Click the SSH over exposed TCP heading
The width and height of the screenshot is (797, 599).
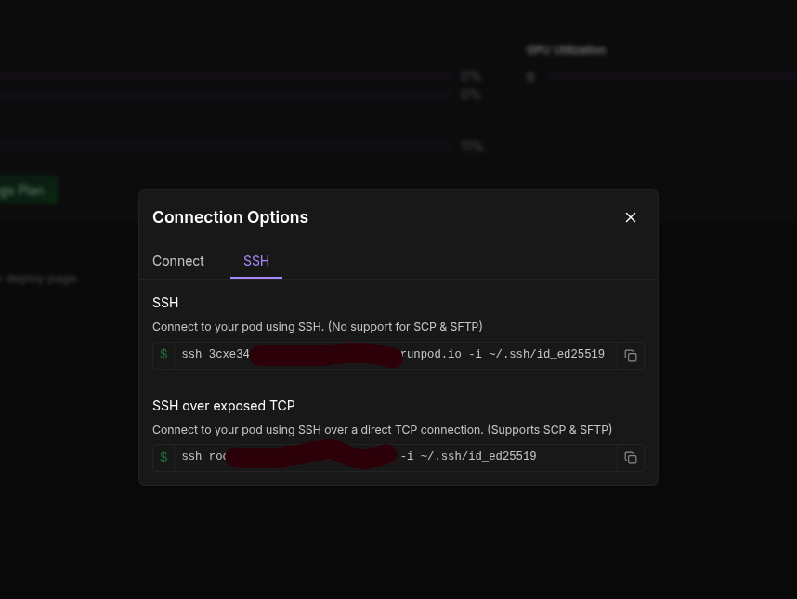point(224,406)
